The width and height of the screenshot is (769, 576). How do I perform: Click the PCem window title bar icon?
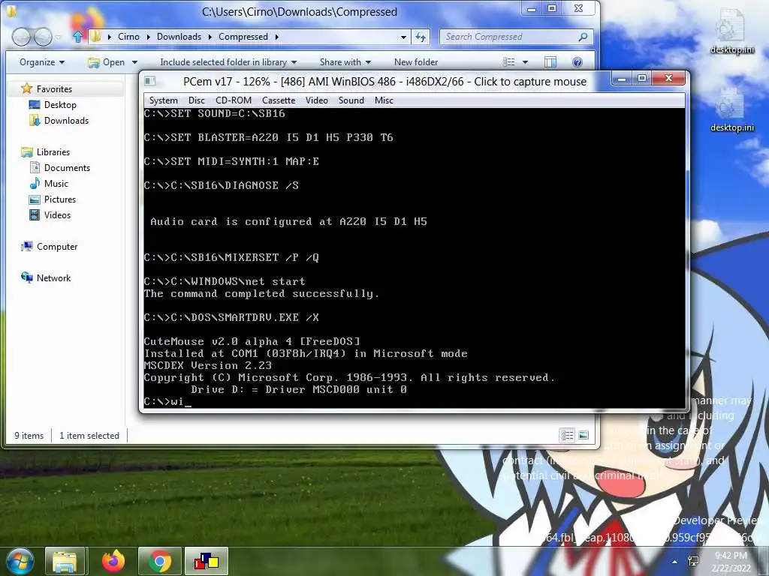point(150,81)
